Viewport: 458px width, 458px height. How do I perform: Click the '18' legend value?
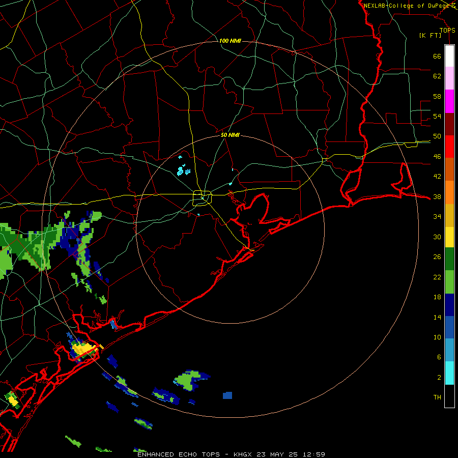(x=437, y=297)
